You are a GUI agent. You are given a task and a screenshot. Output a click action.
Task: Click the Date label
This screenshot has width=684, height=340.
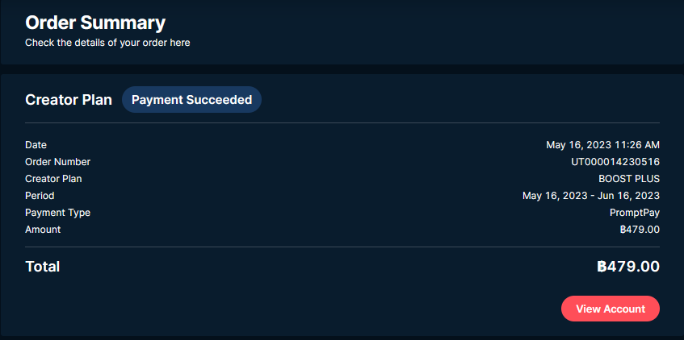tap(36, 144)
